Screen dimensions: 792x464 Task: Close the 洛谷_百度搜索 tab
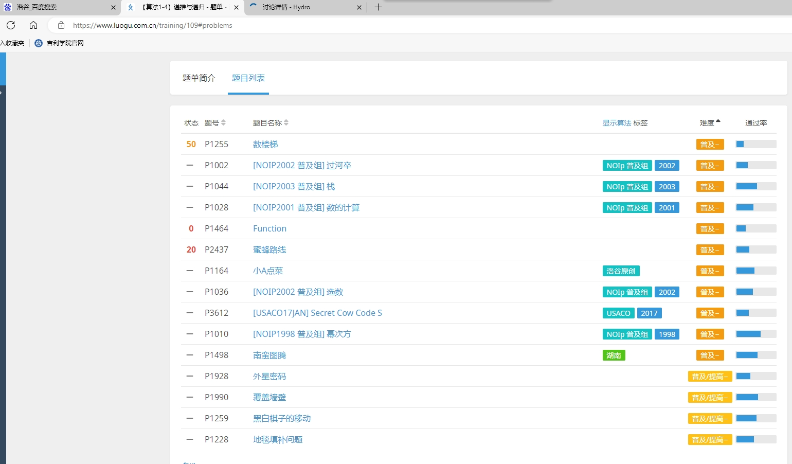click(x=113, y=7)
